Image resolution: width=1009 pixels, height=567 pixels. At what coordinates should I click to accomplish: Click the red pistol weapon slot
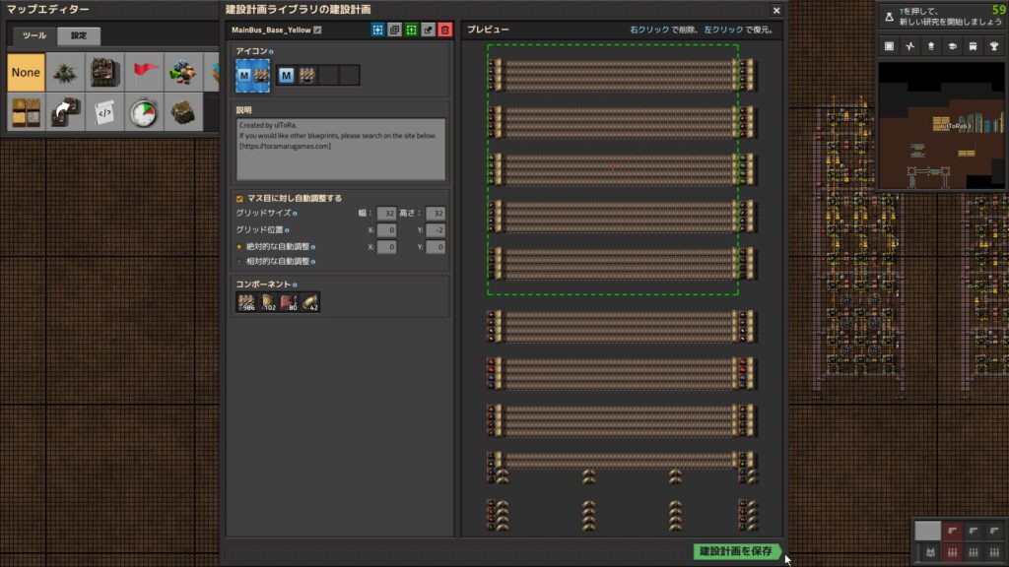point(953,531)
